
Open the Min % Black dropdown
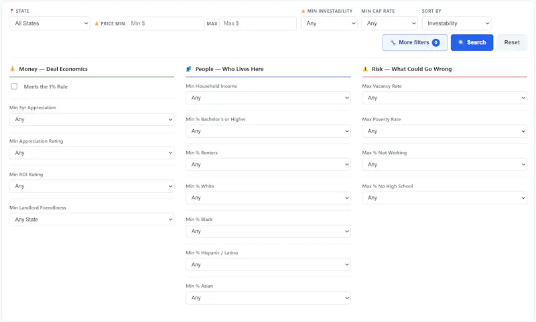[x=269, y=231]
